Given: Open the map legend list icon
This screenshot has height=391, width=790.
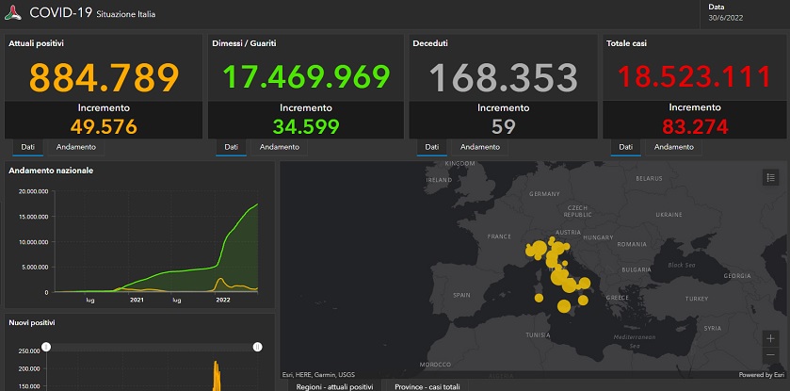Looking at the screenshot, I should (x=770, y=177).
